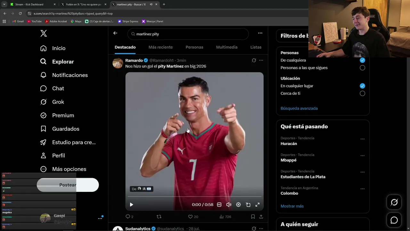Switch to Más reciente tab

click(x=160, y=47)
